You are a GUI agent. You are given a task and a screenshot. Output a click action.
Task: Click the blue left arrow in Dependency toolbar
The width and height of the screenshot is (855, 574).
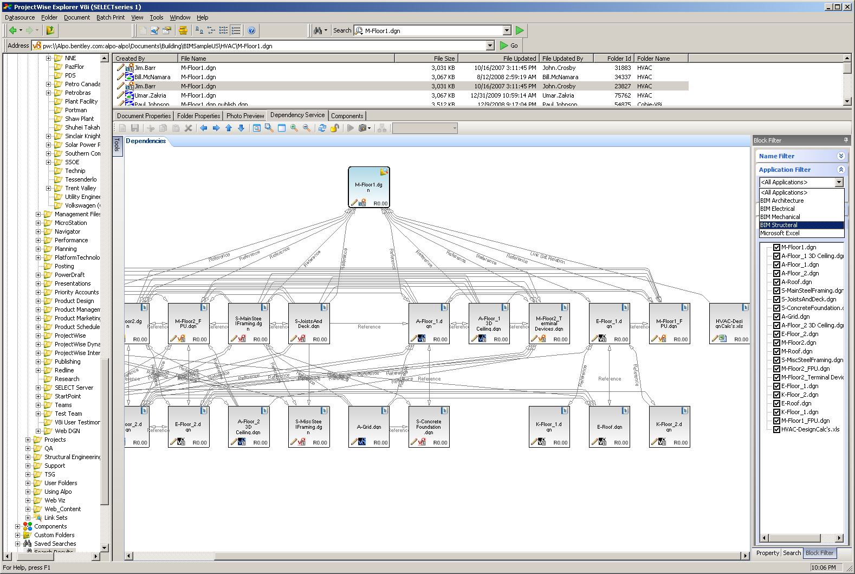coord(204,128)
